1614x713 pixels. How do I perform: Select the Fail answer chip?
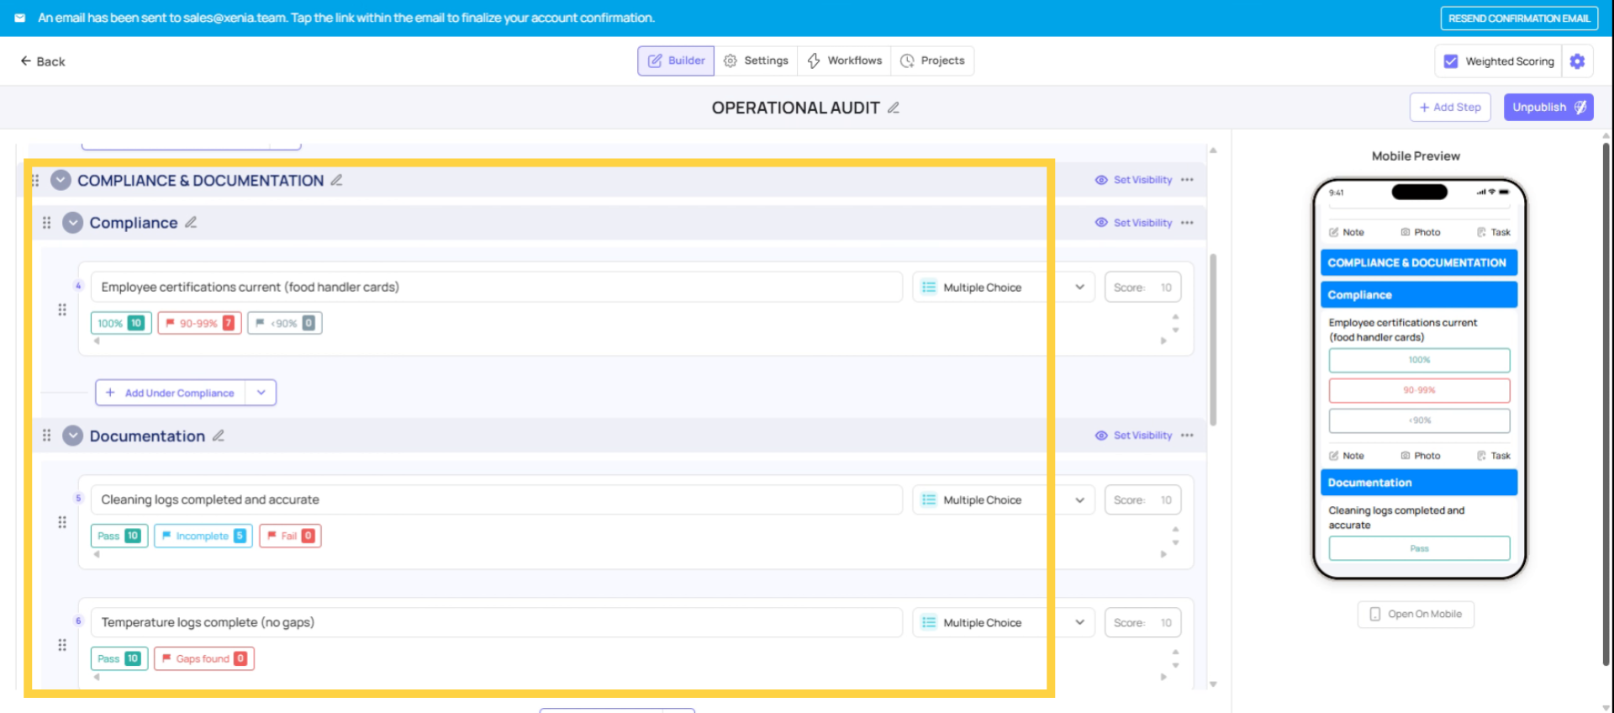pos(290,536)
